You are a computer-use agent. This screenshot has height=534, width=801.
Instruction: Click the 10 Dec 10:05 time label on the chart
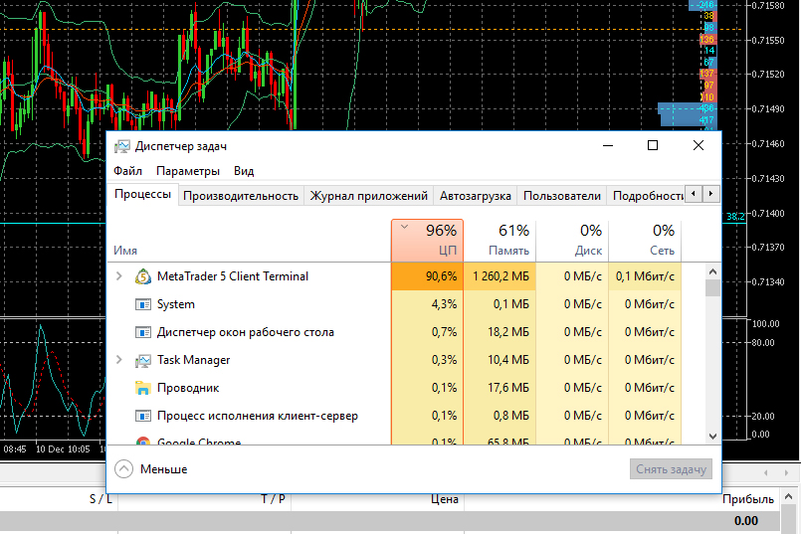pyautogui.click(x=63, y=449)
